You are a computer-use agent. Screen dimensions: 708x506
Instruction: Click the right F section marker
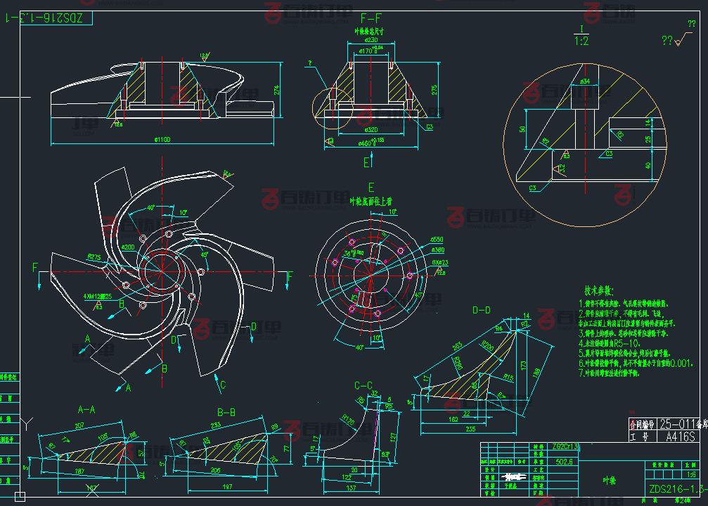(x=289, y=277)
